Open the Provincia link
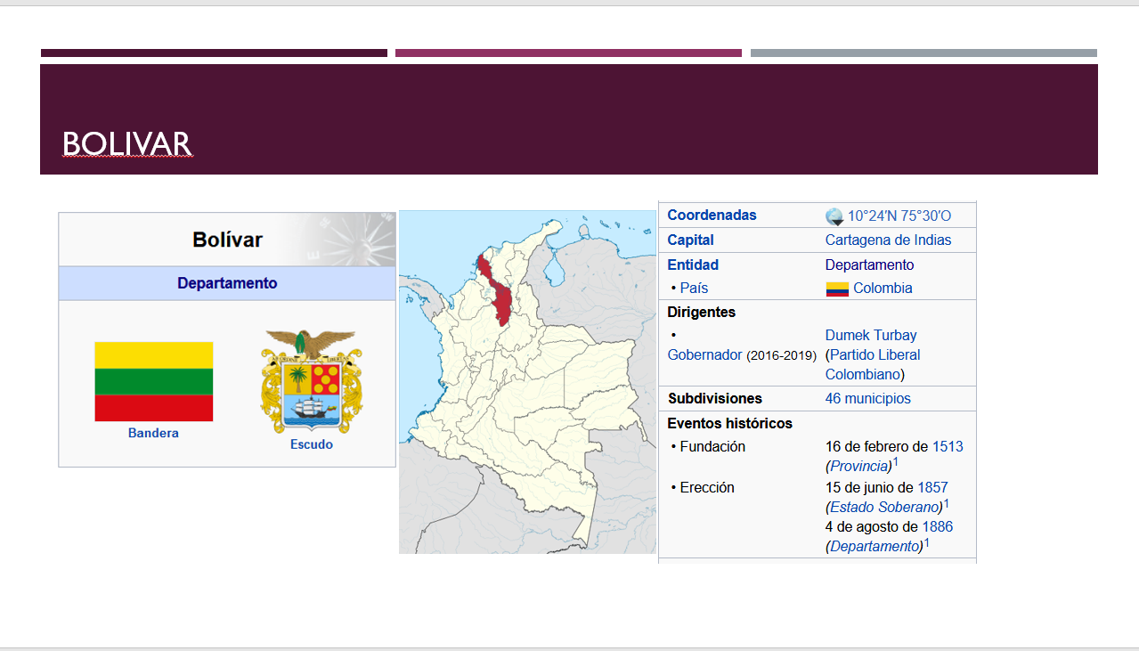The image size is (1139, 651). (860, 467)
